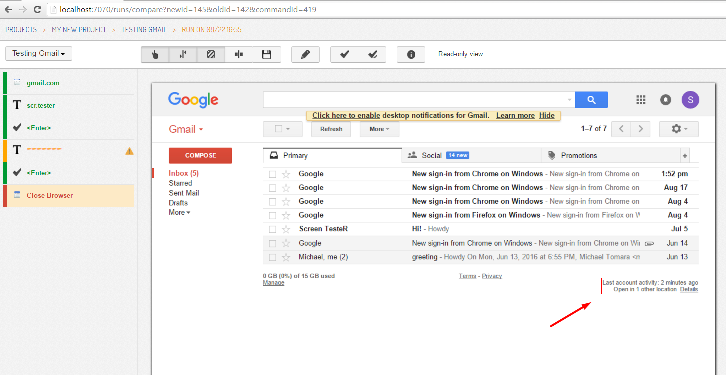Switch to the Primary tab
The height and width of the screenshot is (375, 726).
coord(332,156)
